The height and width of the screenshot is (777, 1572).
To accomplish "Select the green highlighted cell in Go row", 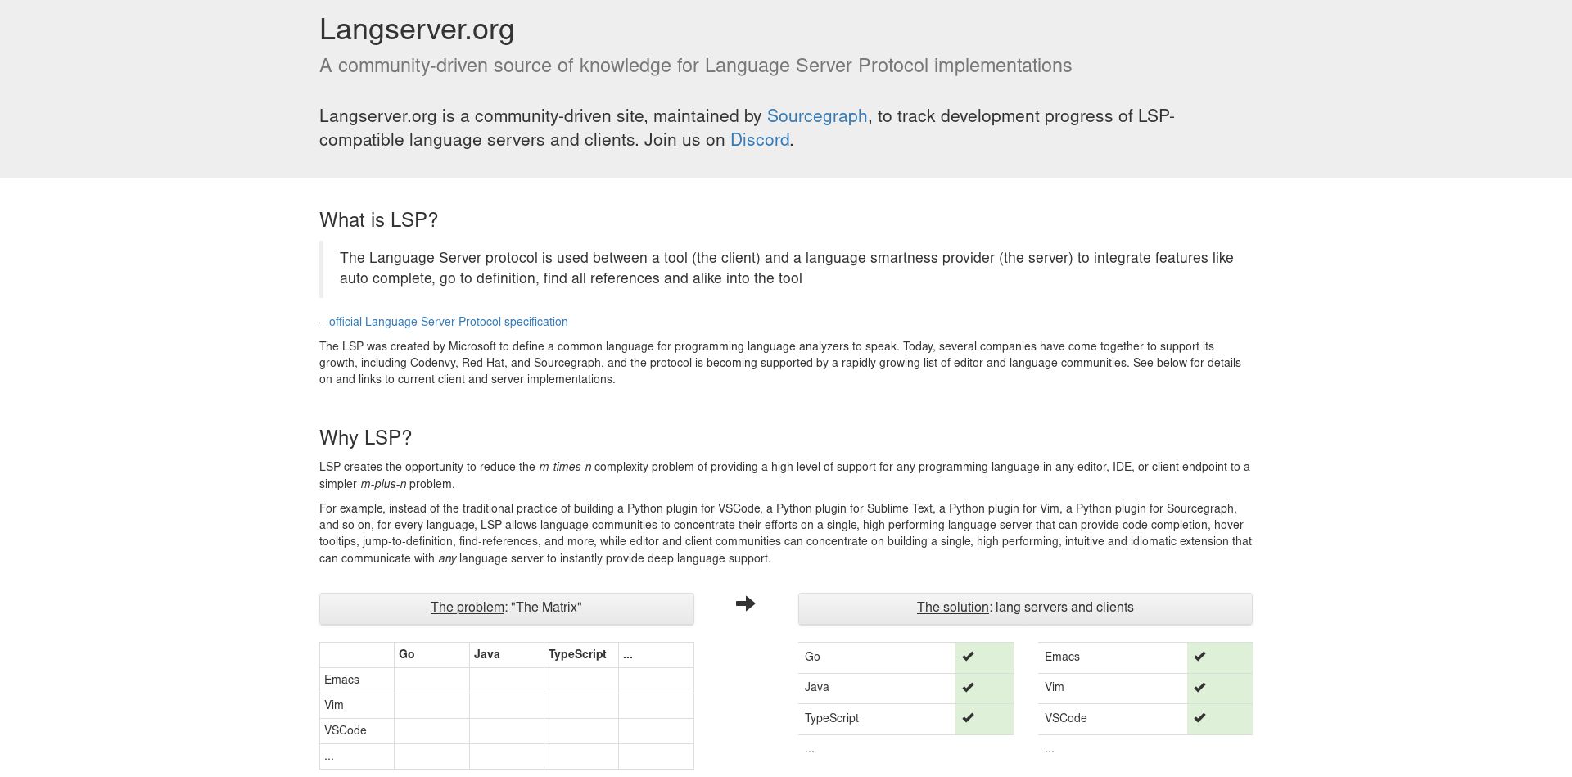I will click(984, 656).
